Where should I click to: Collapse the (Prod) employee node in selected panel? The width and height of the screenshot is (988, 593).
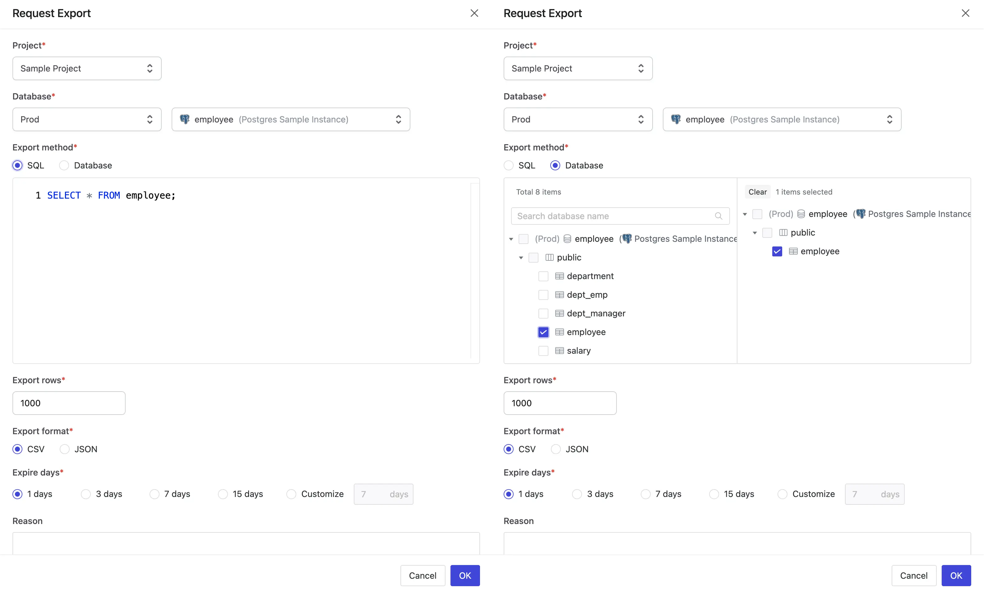point(745,214)
